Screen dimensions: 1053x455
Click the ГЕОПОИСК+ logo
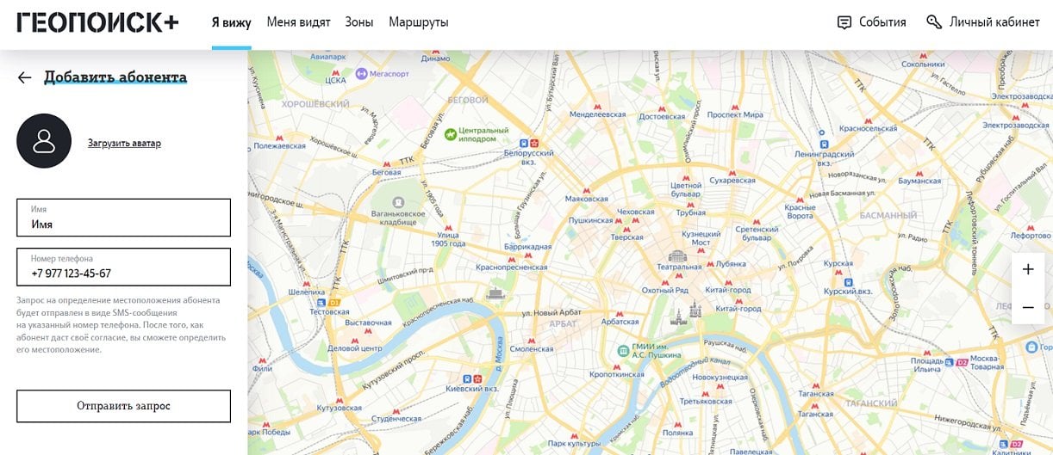click(97, 22)
